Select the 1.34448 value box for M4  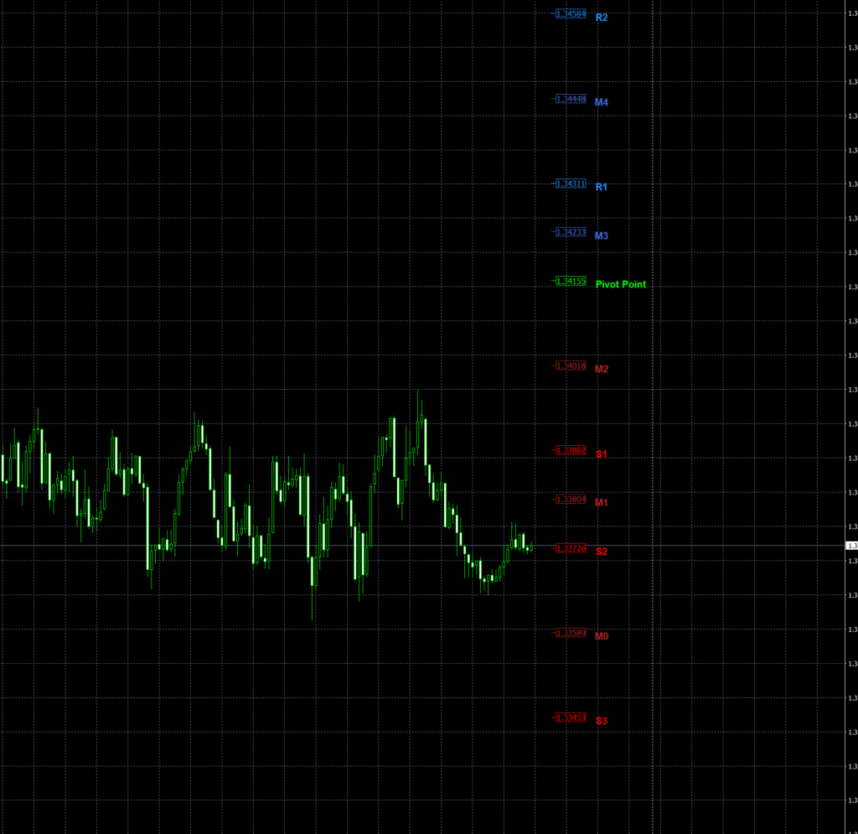coord(570,97)
